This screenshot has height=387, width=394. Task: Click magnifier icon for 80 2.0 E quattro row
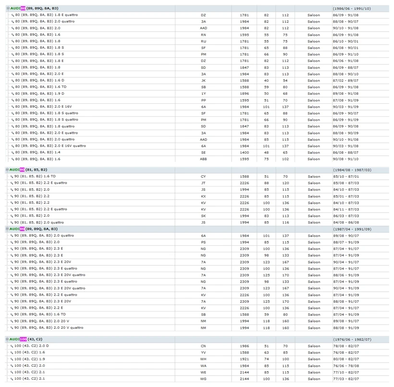tap(12, 133)
